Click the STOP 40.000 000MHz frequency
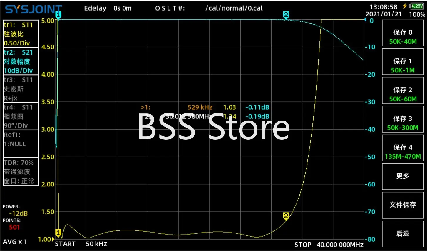427x251 pixels. click(x=329, y=245)
